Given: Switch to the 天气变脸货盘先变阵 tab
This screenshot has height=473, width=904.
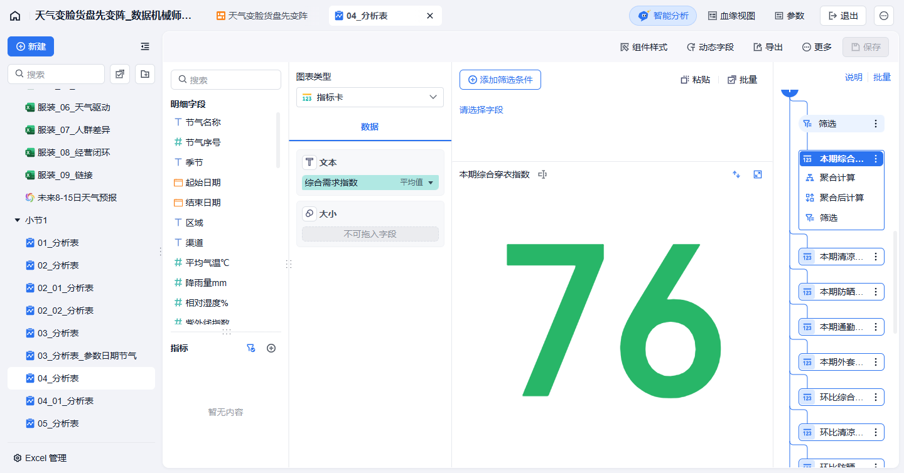Looking at the screenshot, I should click(263, 16).
